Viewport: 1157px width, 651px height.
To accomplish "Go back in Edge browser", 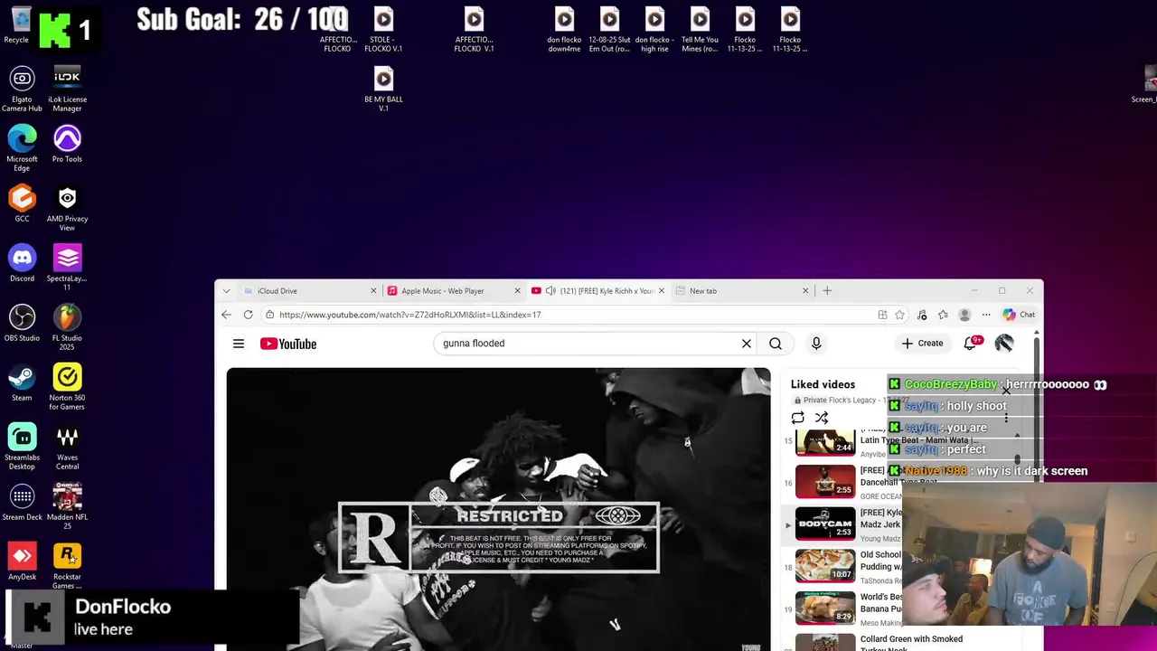I will (x=226, y=315).
